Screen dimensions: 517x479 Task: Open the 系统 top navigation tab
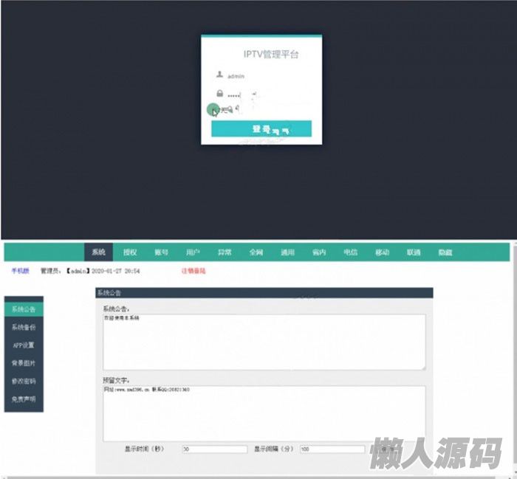tap(98, 252)
